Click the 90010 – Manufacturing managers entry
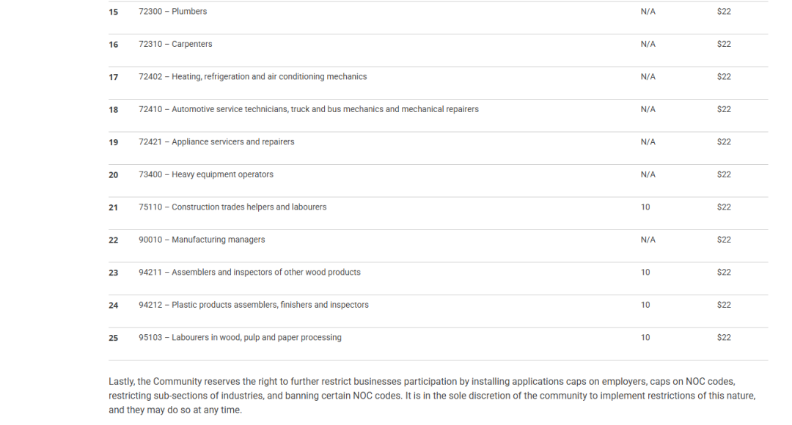The width and height of the screenshot is (792, 425). 202,240
